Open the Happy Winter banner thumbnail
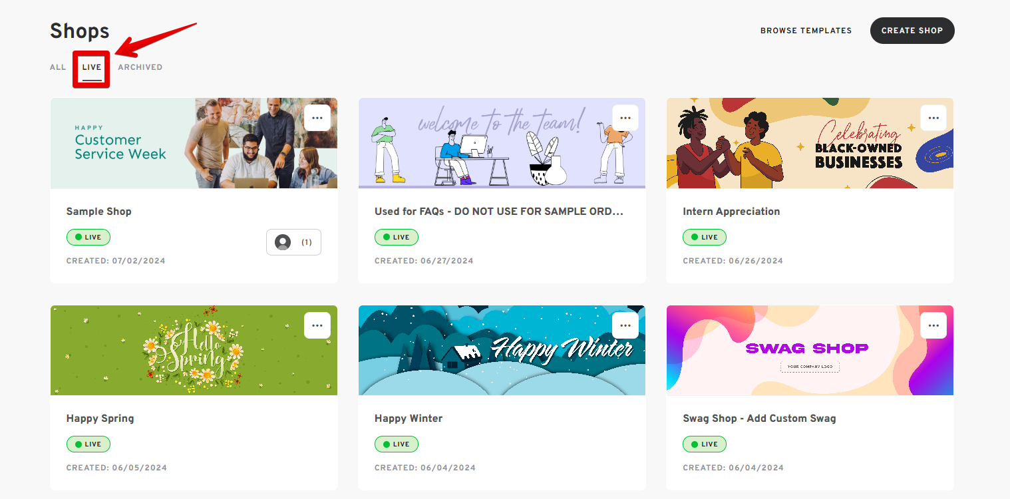 coord(502,351)
